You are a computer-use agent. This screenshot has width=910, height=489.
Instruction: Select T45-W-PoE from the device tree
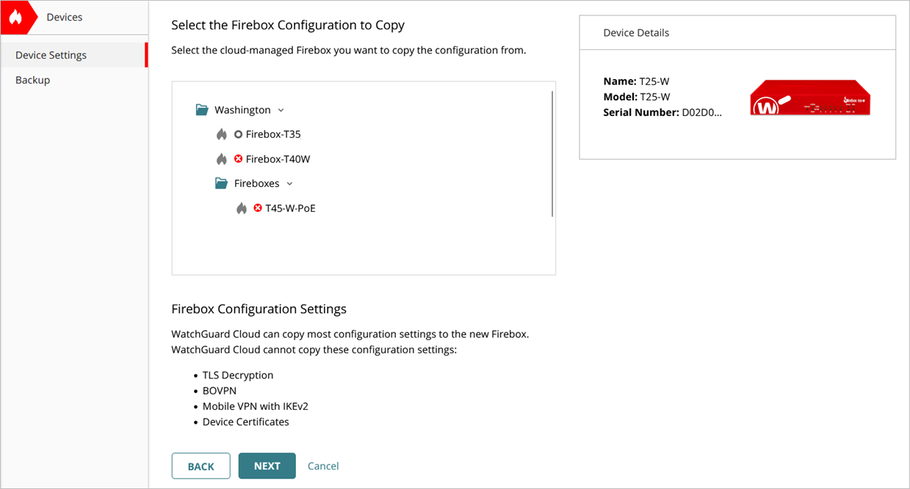(x=292, y=207)
